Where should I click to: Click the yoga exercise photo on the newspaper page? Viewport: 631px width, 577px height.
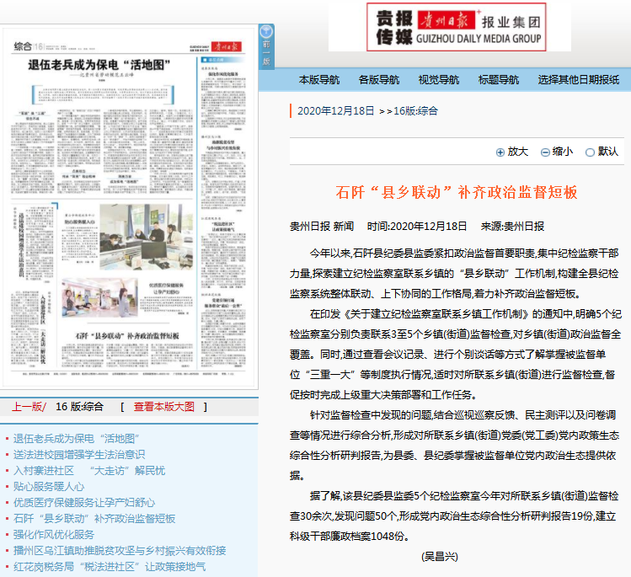click(99, 297)
